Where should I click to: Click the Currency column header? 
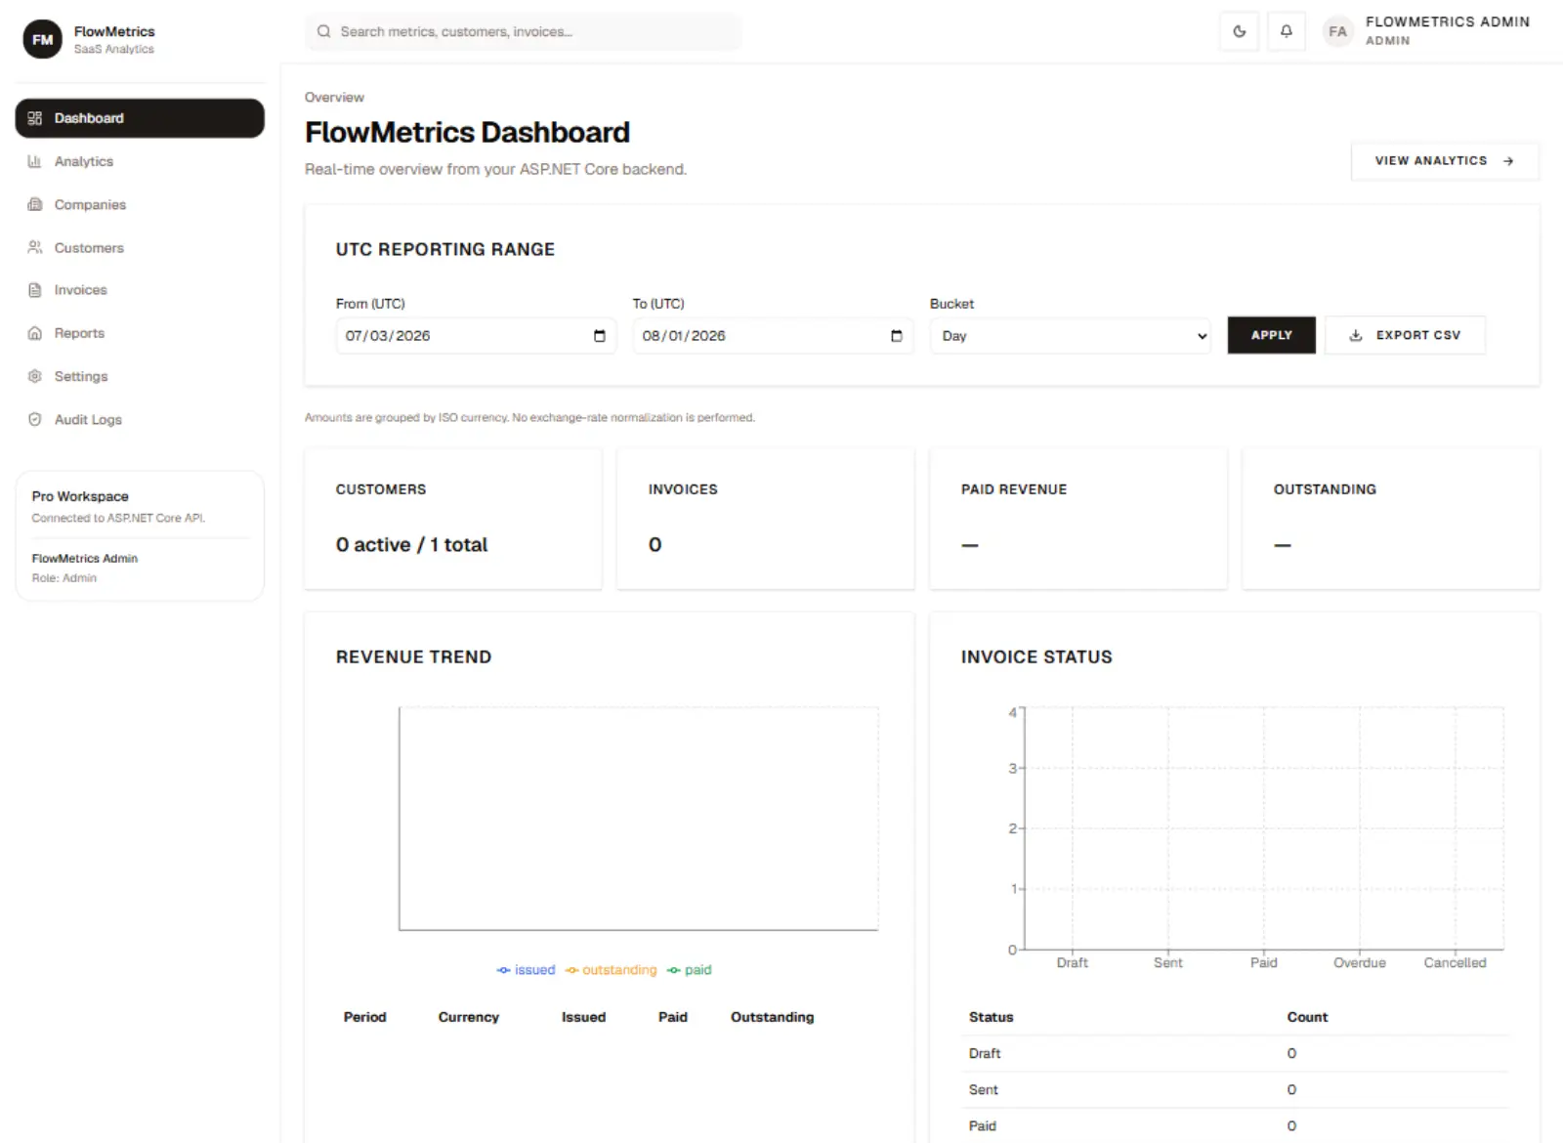click(469, 1017)
